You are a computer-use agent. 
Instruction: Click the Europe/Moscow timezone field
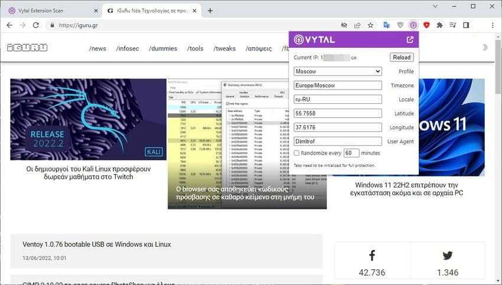click(338, 86)
